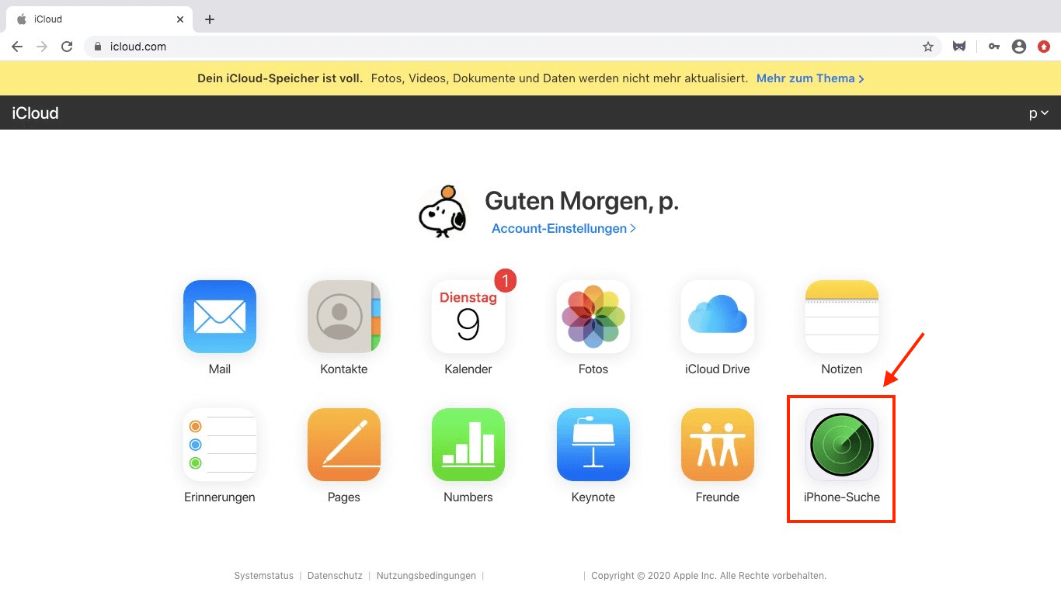Open the Account-Einstellungen link
This screenshot has height=596, width=1061.
point(564,229)
